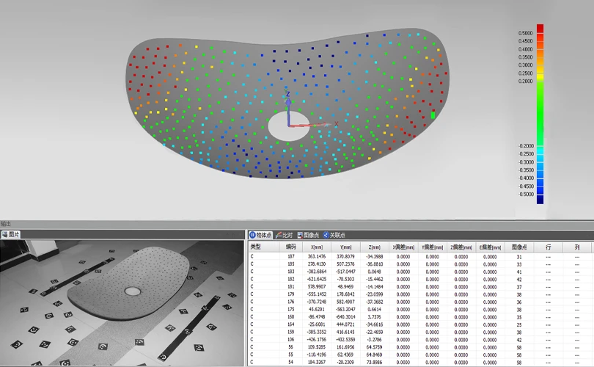Select the row with code 182
The height and width of the screenshot is (367, 594).
click(419, 280)
